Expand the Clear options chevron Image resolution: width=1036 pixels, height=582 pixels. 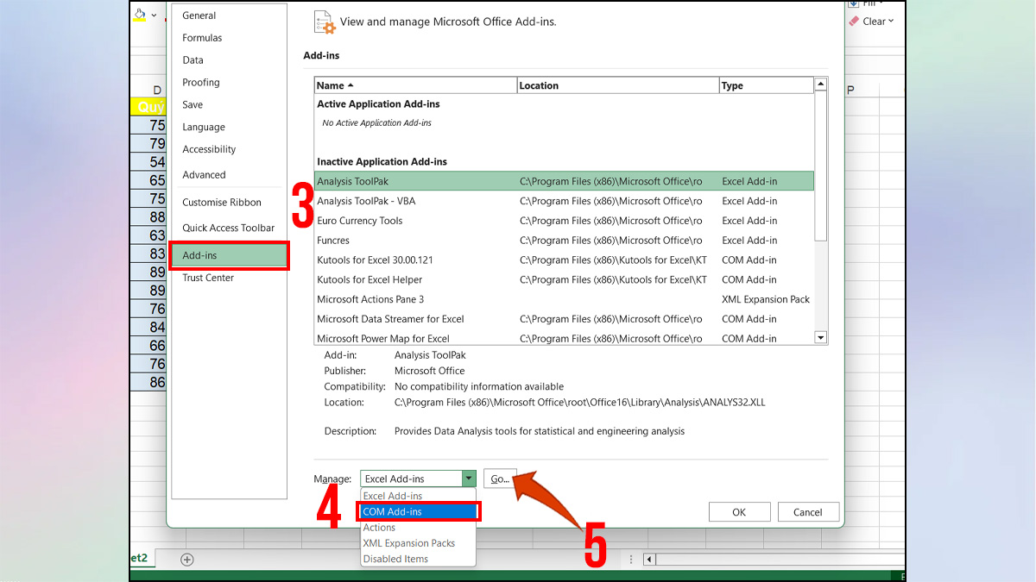point(890,21)
